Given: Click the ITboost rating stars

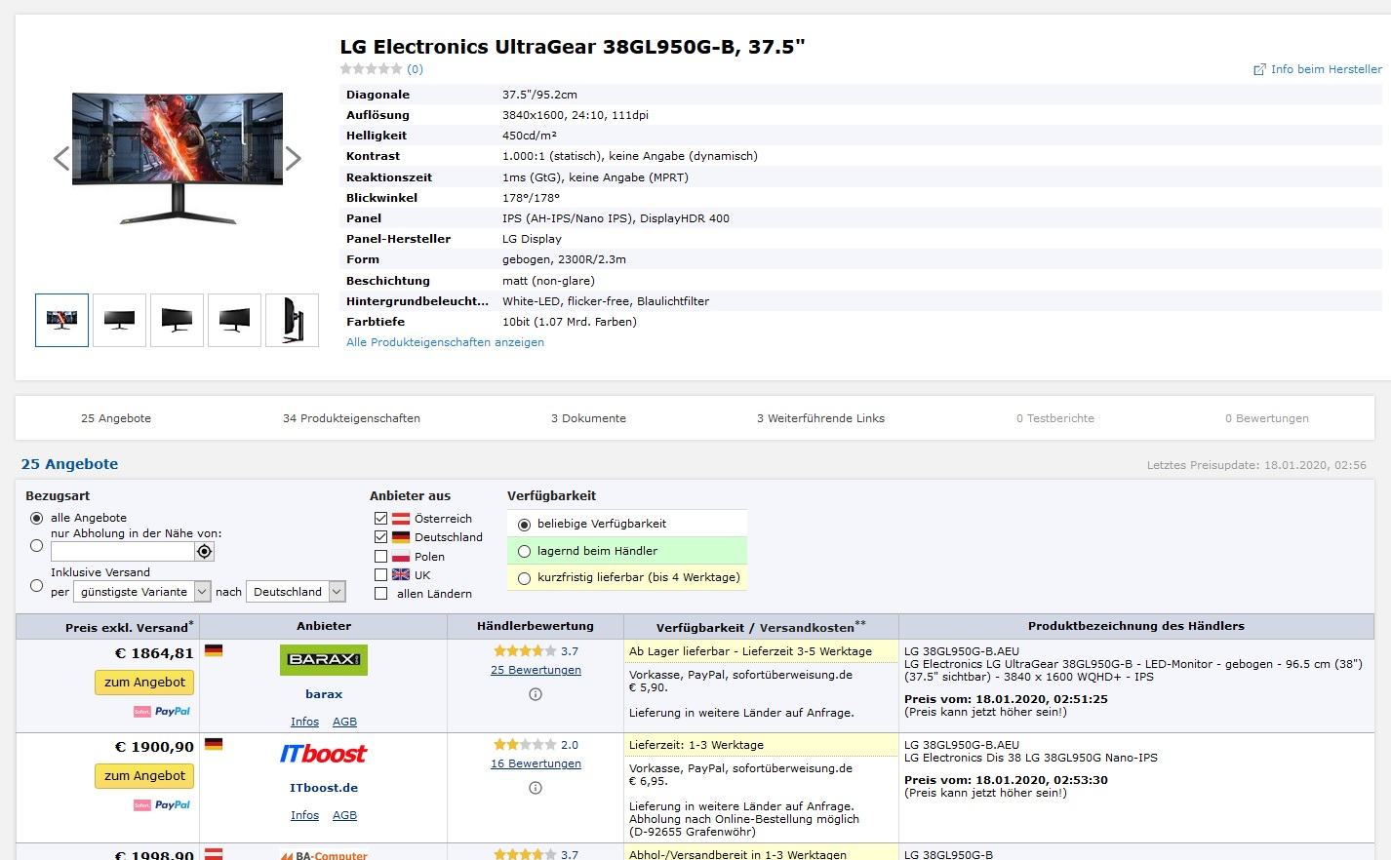Looking at the screenshot, I should [x=525, y=744].
